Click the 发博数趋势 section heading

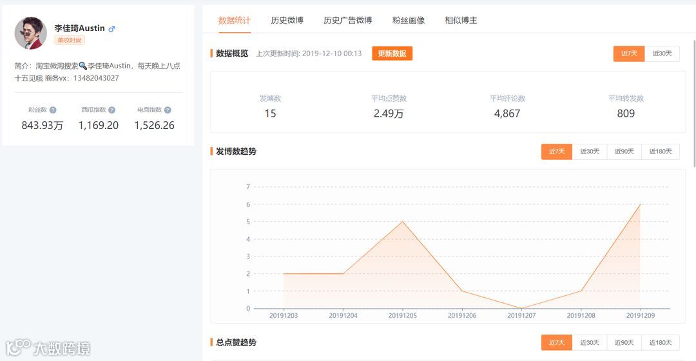tap(236, 151)
